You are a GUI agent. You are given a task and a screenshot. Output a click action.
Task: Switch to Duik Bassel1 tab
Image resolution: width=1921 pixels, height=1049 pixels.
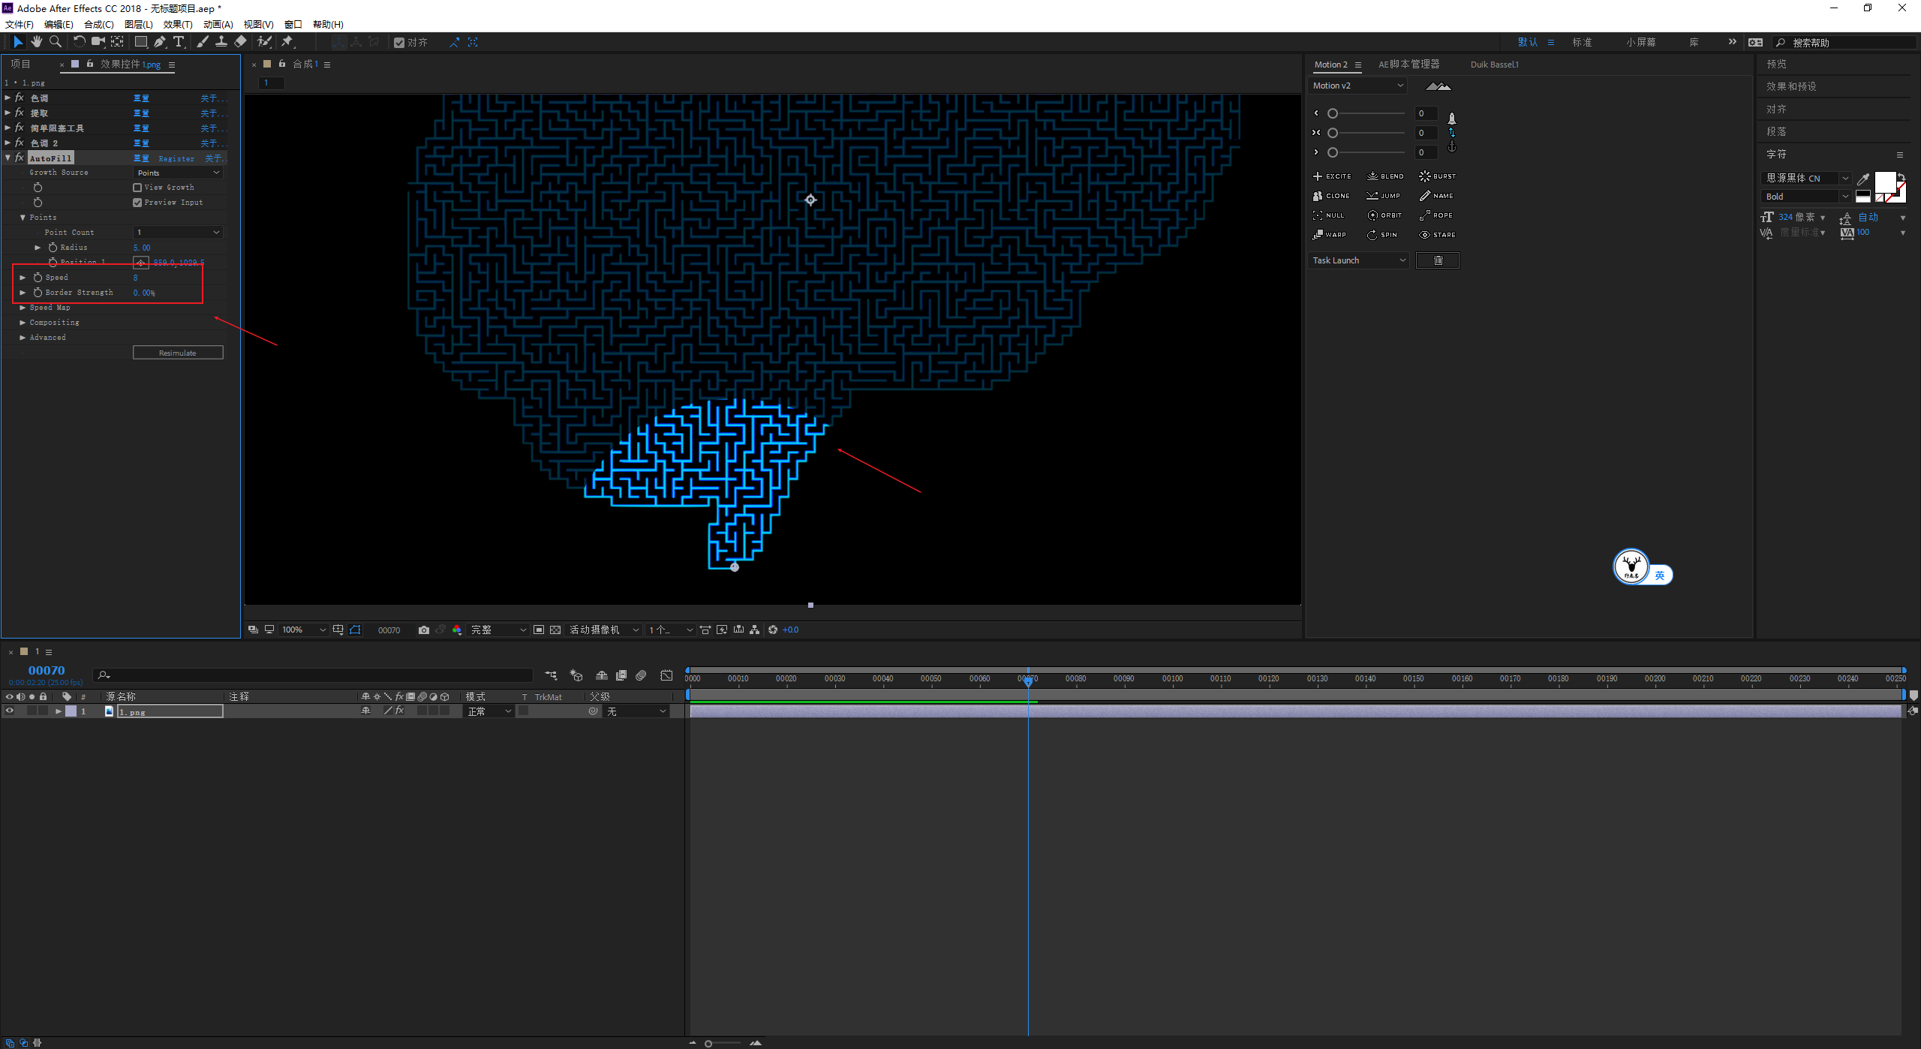click(x=1494, y=65)
